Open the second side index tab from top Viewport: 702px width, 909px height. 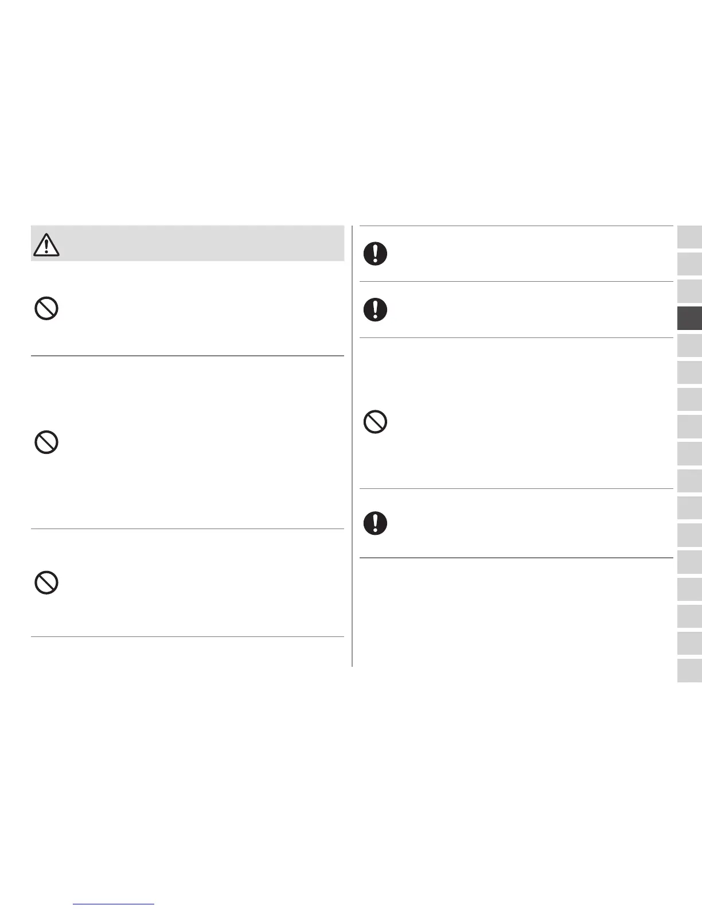tap(689, 264)
